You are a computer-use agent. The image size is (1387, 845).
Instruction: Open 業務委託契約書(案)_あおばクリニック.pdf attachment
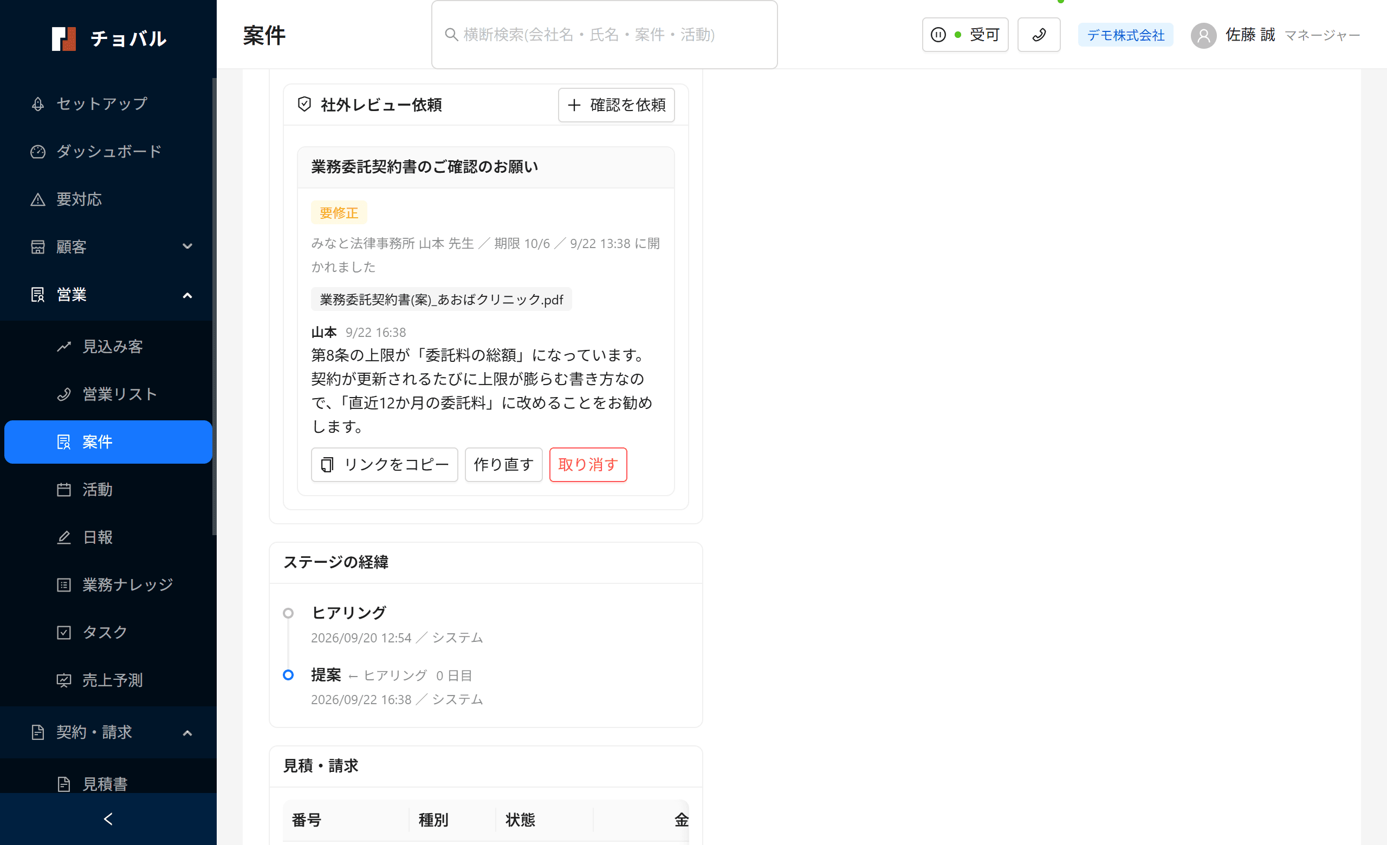(442, 300)
